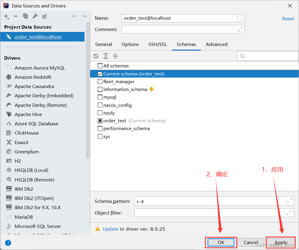
Task: Click the Reset link
Action: pyautogui.click(x=288, y=19)
